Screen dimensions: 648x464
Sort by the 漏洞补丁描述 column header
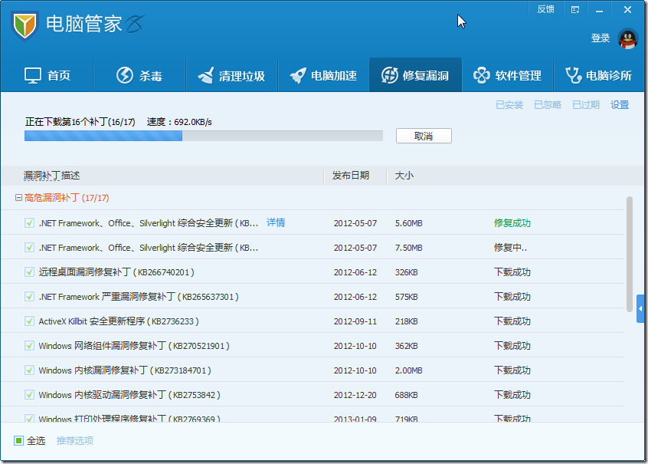tap(51, 176)
